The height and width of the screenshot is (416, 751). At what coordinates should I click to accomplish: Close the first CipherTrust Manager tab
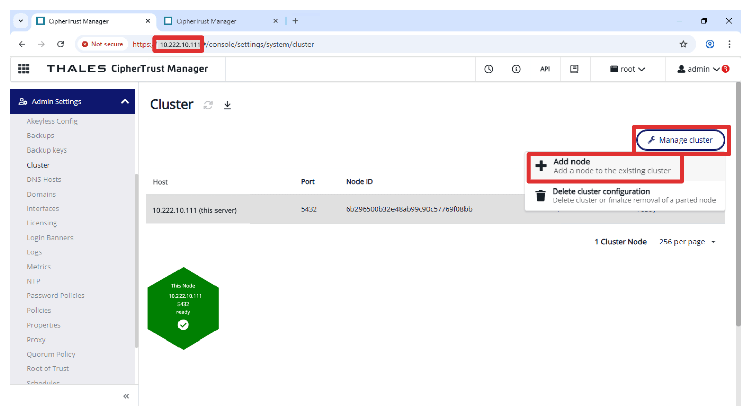click(148, 21)
